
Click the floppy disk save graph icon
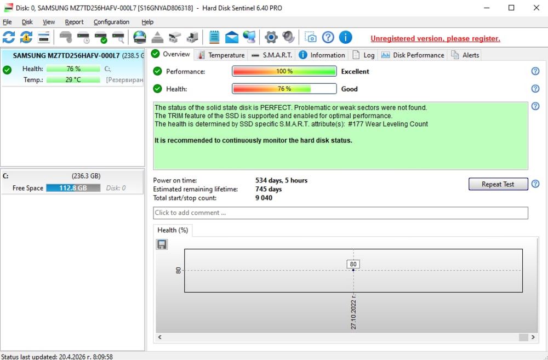coord(162,244)
